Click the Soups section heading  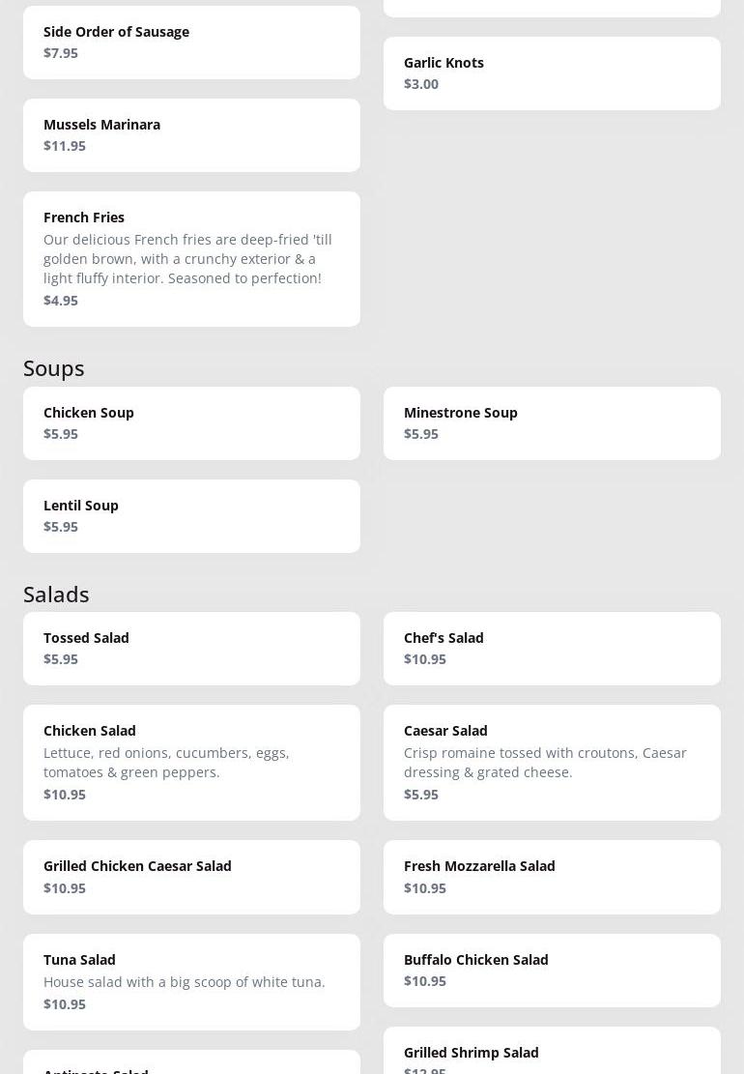tap(54, 368)
